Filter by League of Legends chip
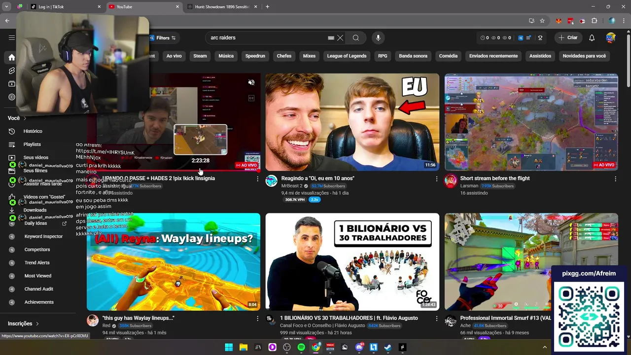631x355 pixels. pos(347,56)
